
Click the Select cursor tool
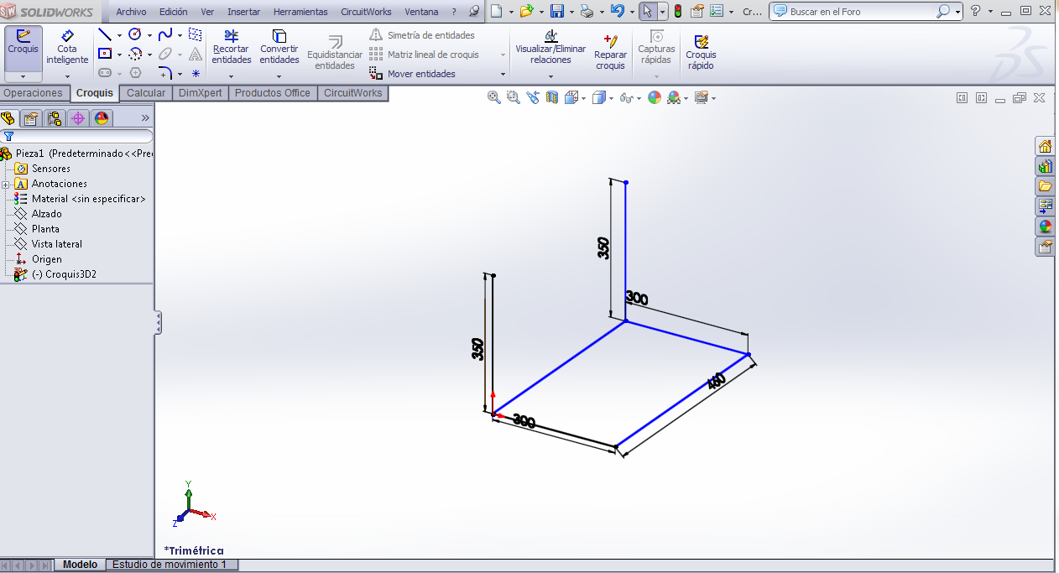click(x=647, y=12)
